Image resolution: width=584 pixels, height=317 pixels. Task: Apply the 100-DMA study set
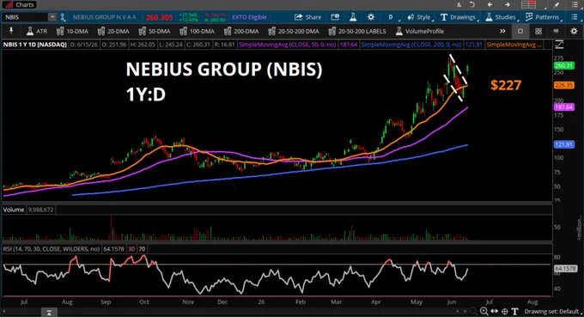coord(197,31)
